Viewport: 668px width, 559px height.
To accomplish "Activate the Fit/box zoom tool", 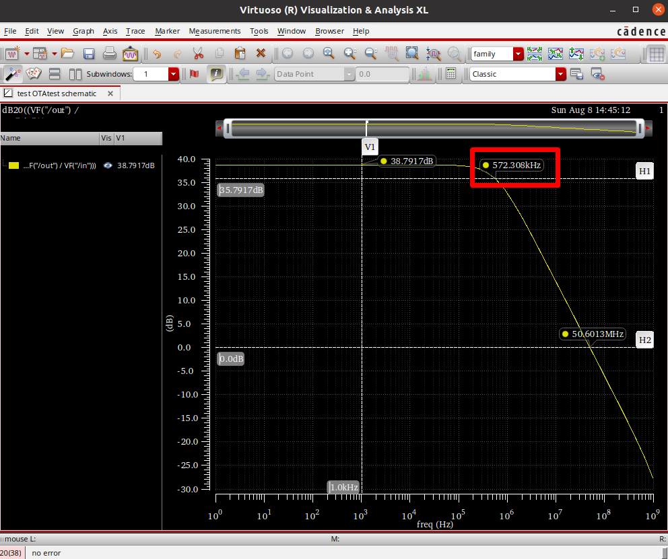I will tap(412, 52).
